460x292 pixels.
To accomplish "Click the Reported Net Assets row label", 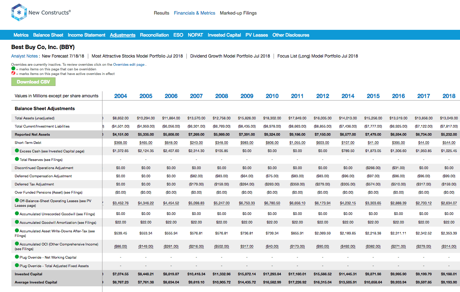I will pyautogui.click(x=32, y=135).
